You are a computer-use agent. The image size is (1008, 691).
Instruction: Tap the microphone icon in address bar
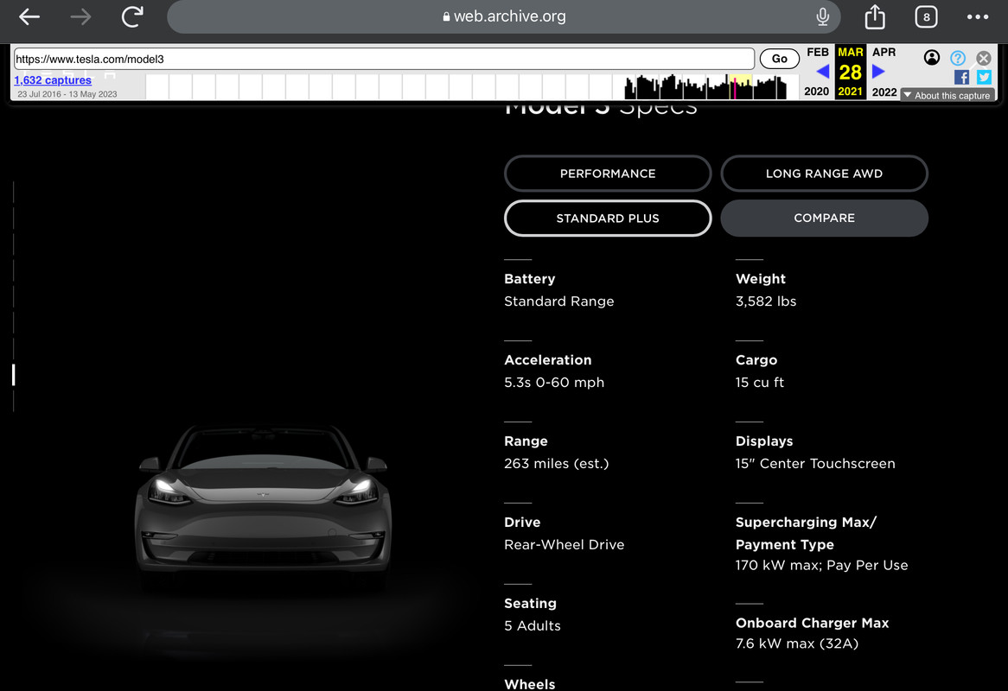pos(822,16)
